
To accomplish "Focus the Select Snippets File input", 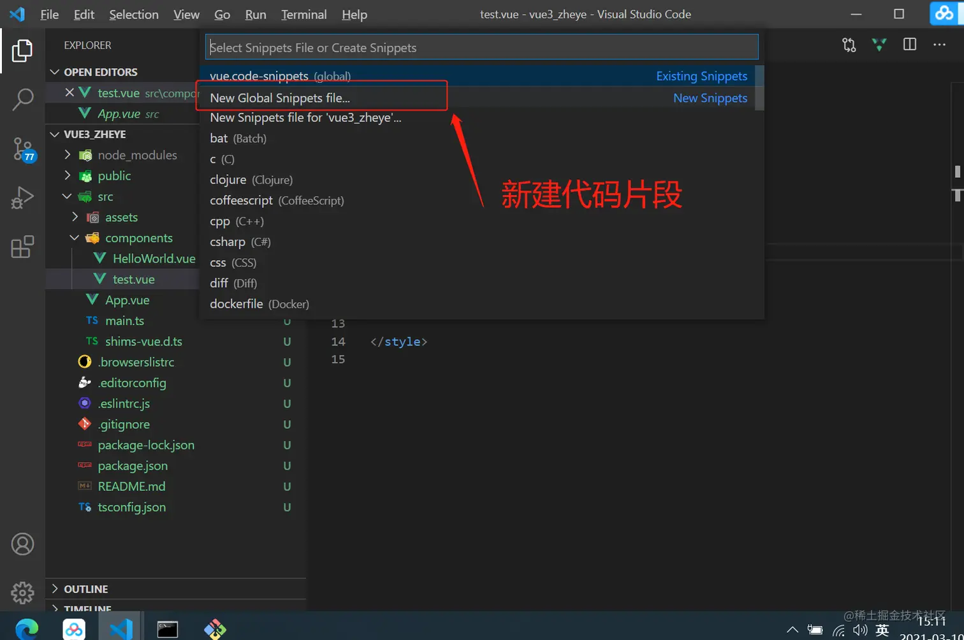I will (x=482, y=47).
